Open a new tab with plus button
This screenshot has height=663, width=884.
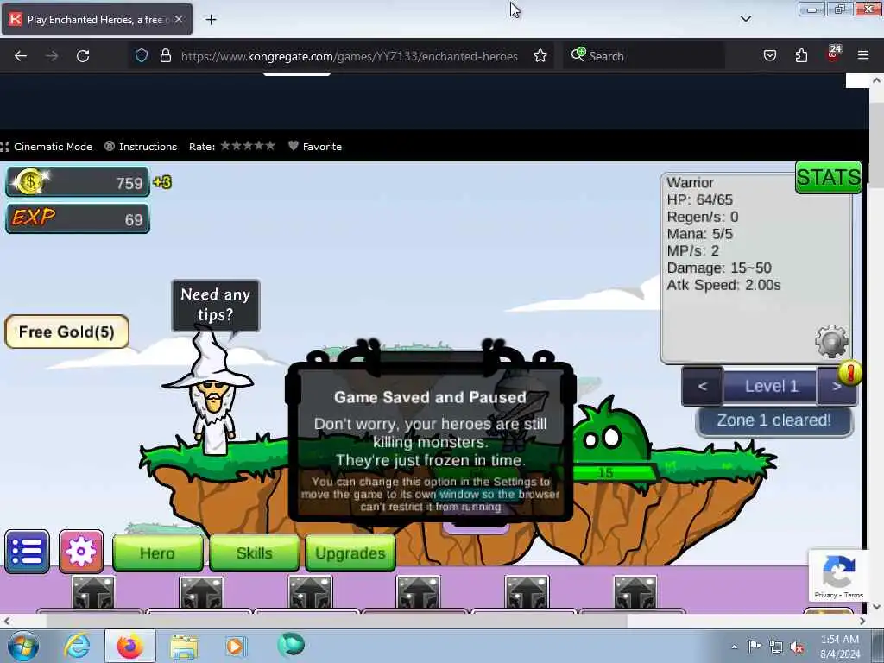click(211, 20)
